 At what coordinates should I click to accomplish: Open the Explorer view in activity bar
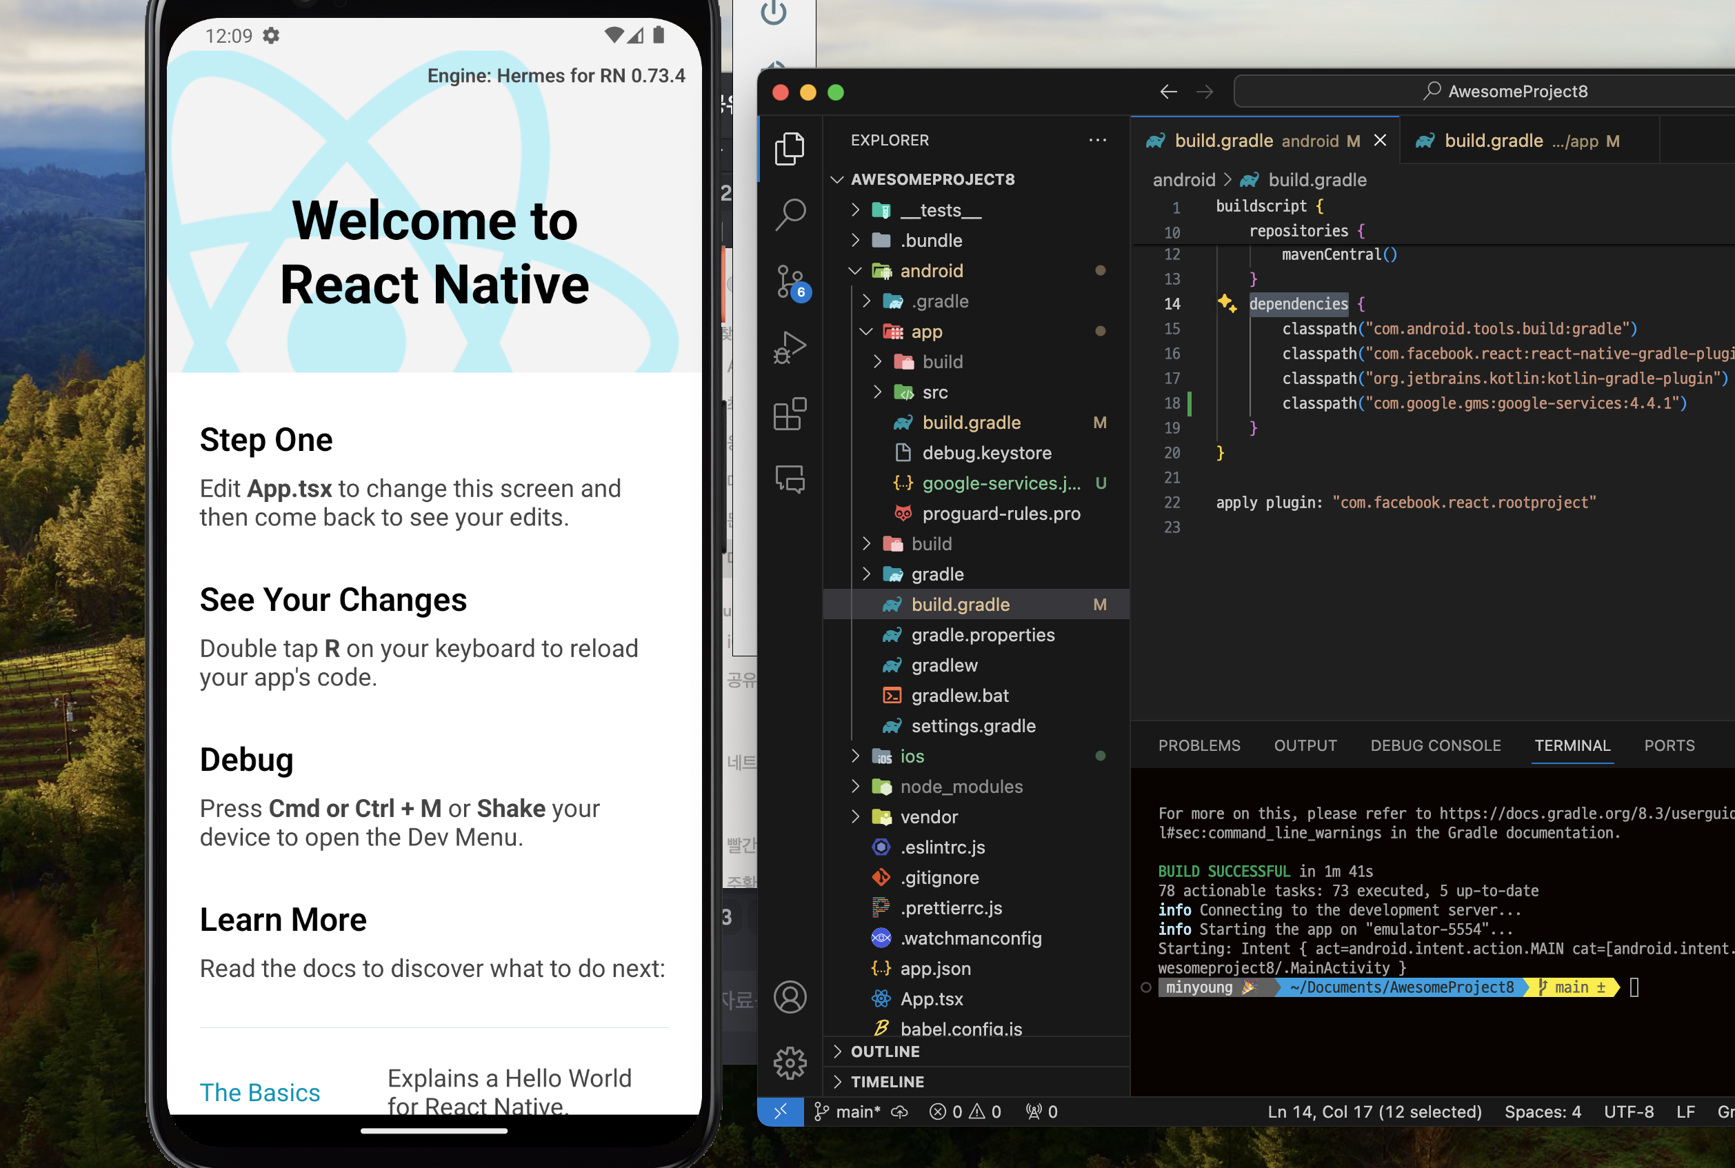click(790, 149)
